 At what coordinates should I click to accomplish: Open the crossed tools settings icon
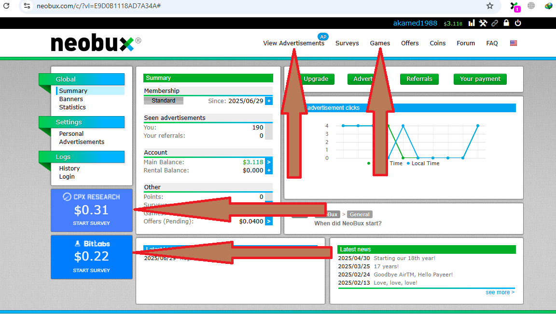point(483,23)
